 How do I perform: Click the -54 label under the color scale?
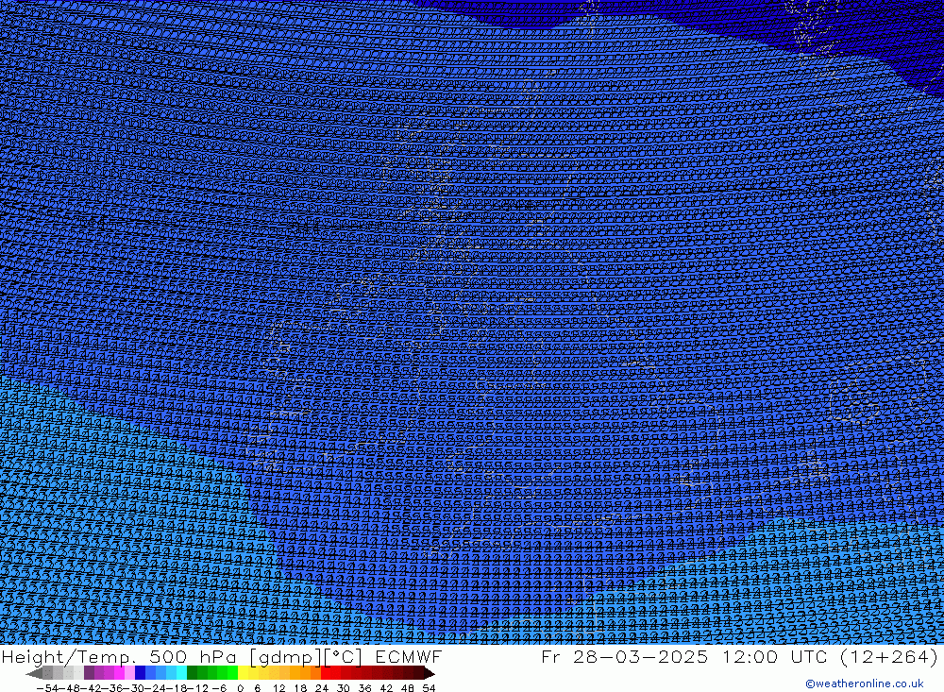pyautogui.click(x=47, y=688)
